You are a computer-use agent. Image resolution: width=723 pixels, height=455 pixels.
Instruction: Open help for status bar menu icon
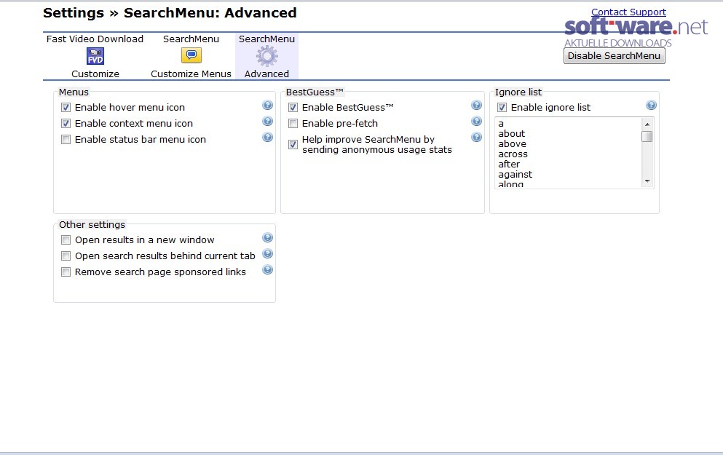tap(267, 138)
